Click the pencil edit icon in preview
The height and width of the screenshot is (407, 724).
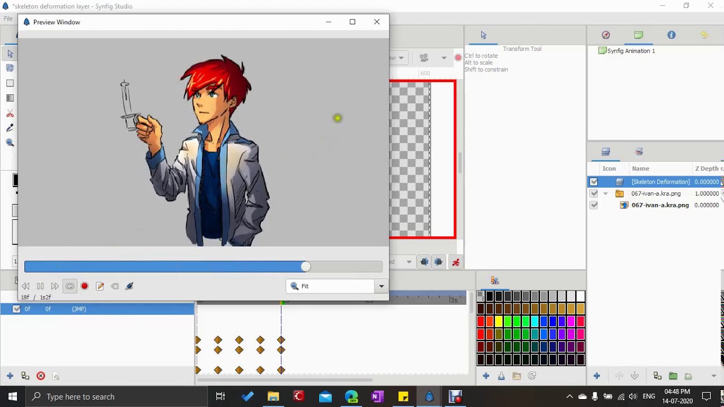click(100, 286)
